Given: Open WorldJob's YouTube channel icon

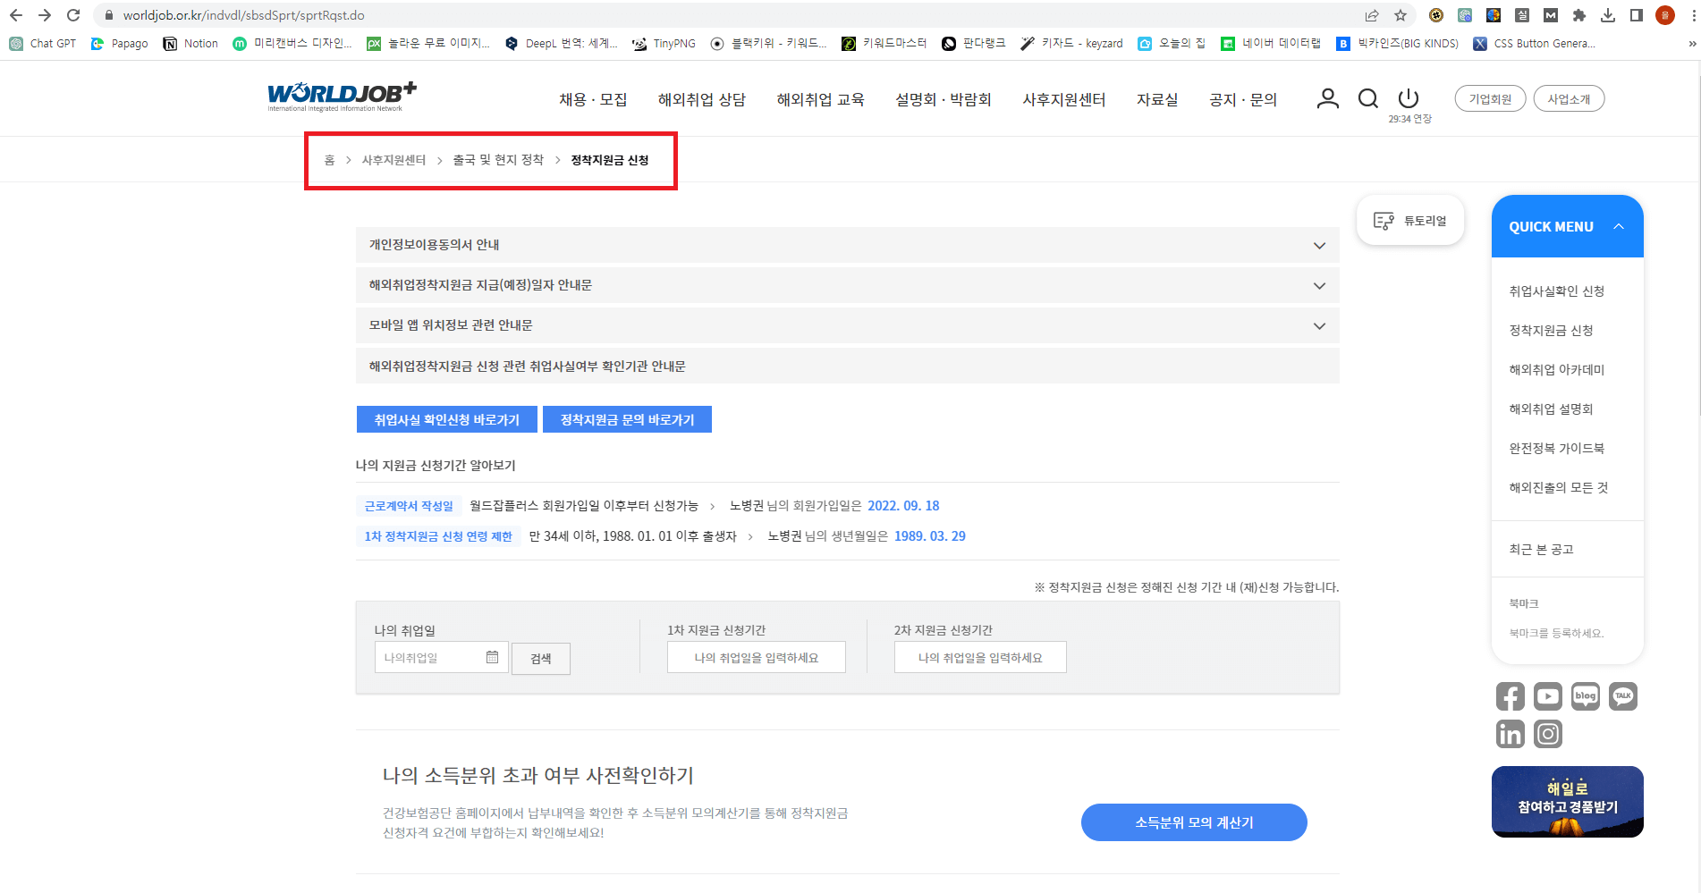Looking at the screenshot, I should pos(1548,696).
